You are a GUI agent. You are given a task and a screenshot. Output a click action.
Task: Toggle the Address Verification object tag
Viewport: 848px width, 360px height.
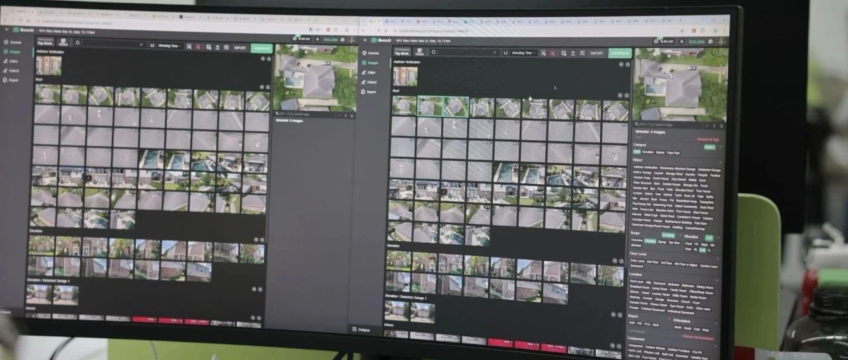point(646,167)
